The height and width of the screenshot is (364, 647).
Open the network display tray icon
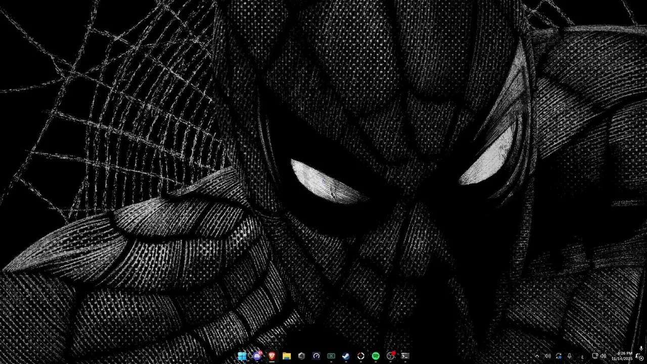click(x=595, y=356)
